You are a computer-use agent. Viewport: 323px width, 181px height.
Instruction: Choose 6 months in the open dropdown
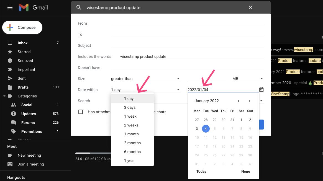132,152
